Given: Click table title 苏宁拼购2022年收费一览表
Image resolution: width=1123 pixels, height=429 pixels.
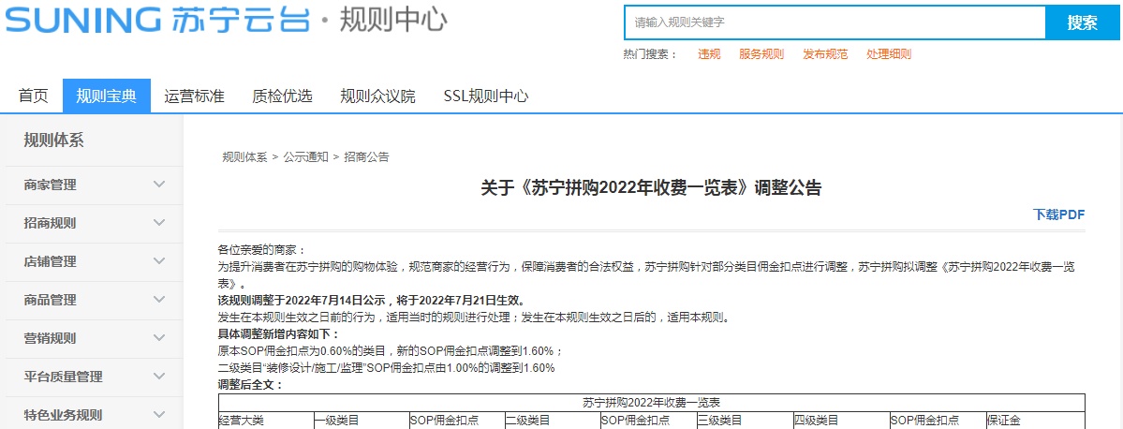Looking at the screenshot, I should coord(651,403).
